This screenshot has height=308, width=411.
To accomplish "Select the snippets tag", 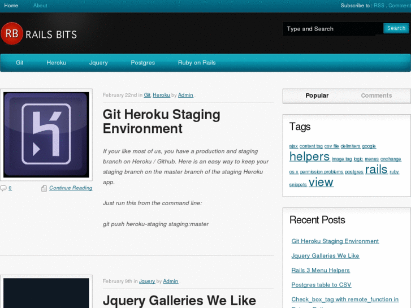I will pyautogui.click(x=298, y=185).
